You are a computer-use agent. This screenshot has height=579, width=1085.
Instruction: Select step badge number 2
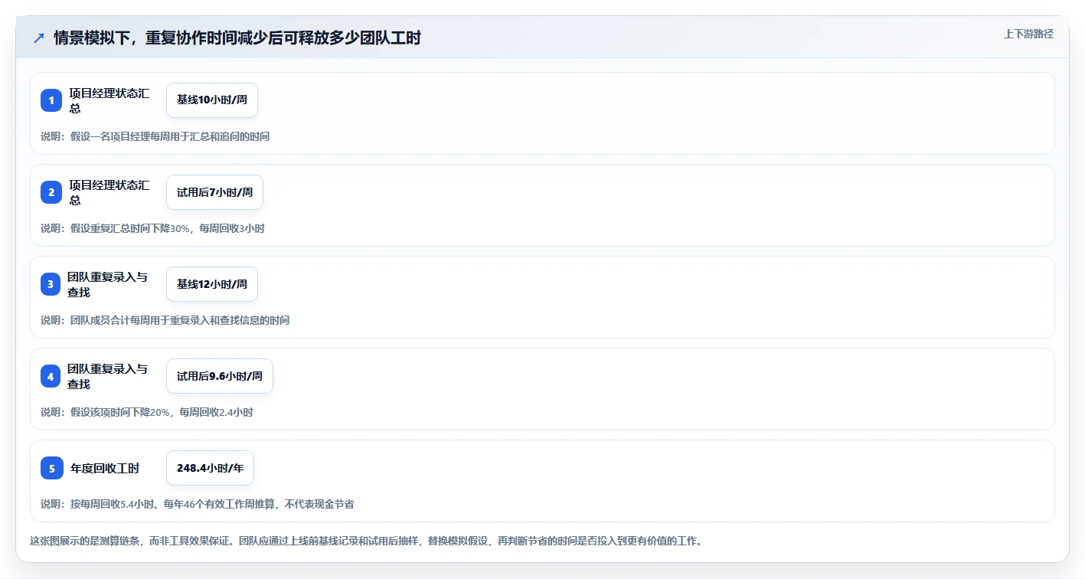pyautogui.click(x=51, y=192)
